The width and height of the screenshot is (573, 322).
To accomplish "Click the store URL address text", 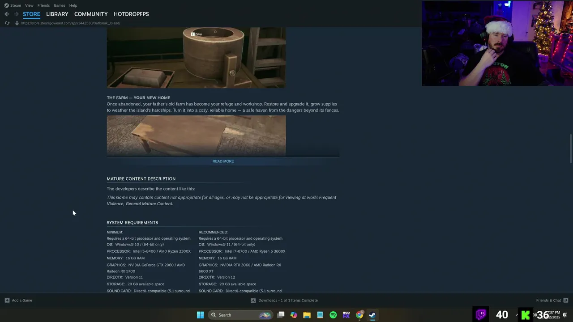I will [71, 23].
